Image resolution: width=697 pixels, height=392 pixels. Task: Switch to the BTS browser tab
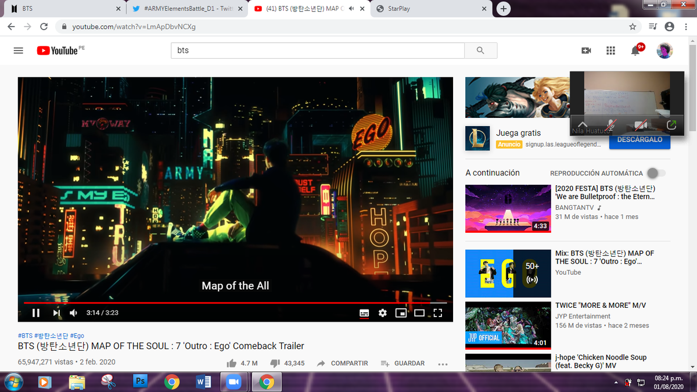tap(64, 9)
